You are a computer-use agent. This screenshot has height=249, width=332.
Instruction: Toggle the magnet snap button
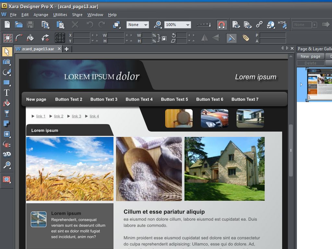(x=221, y=25)
